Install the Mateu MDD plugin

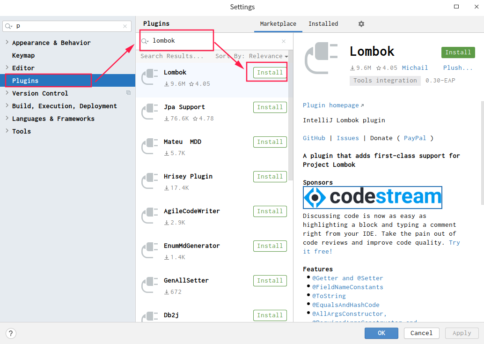(270, 142)
